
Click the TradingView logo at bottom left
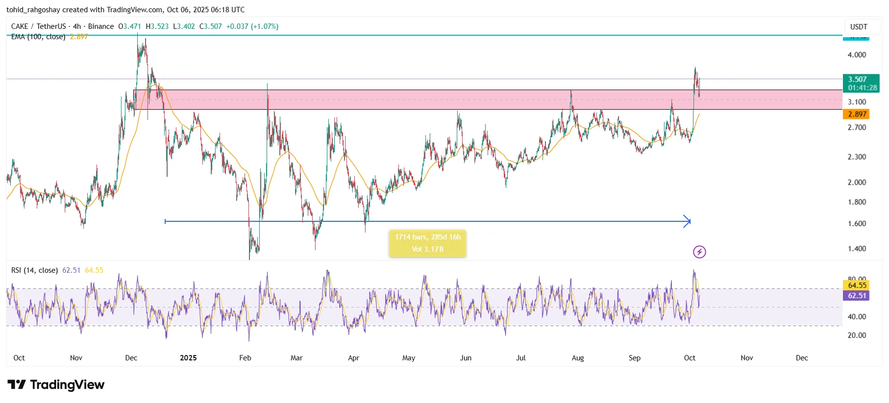pyautogui.click(x=56, y=385)
